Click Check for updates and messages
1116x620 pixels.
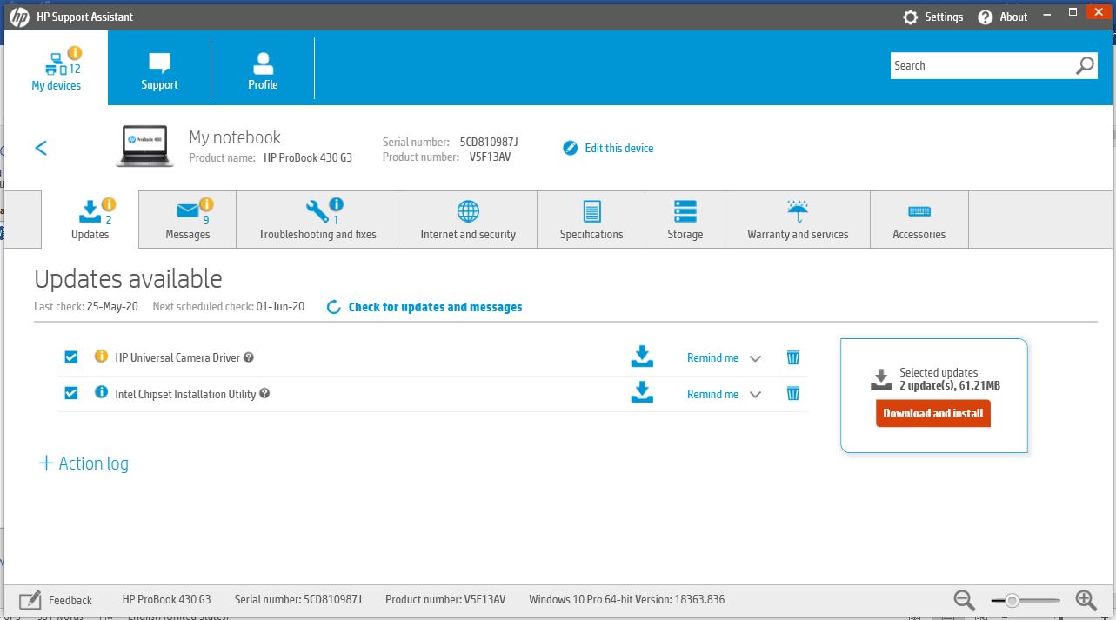coord(436,307)
